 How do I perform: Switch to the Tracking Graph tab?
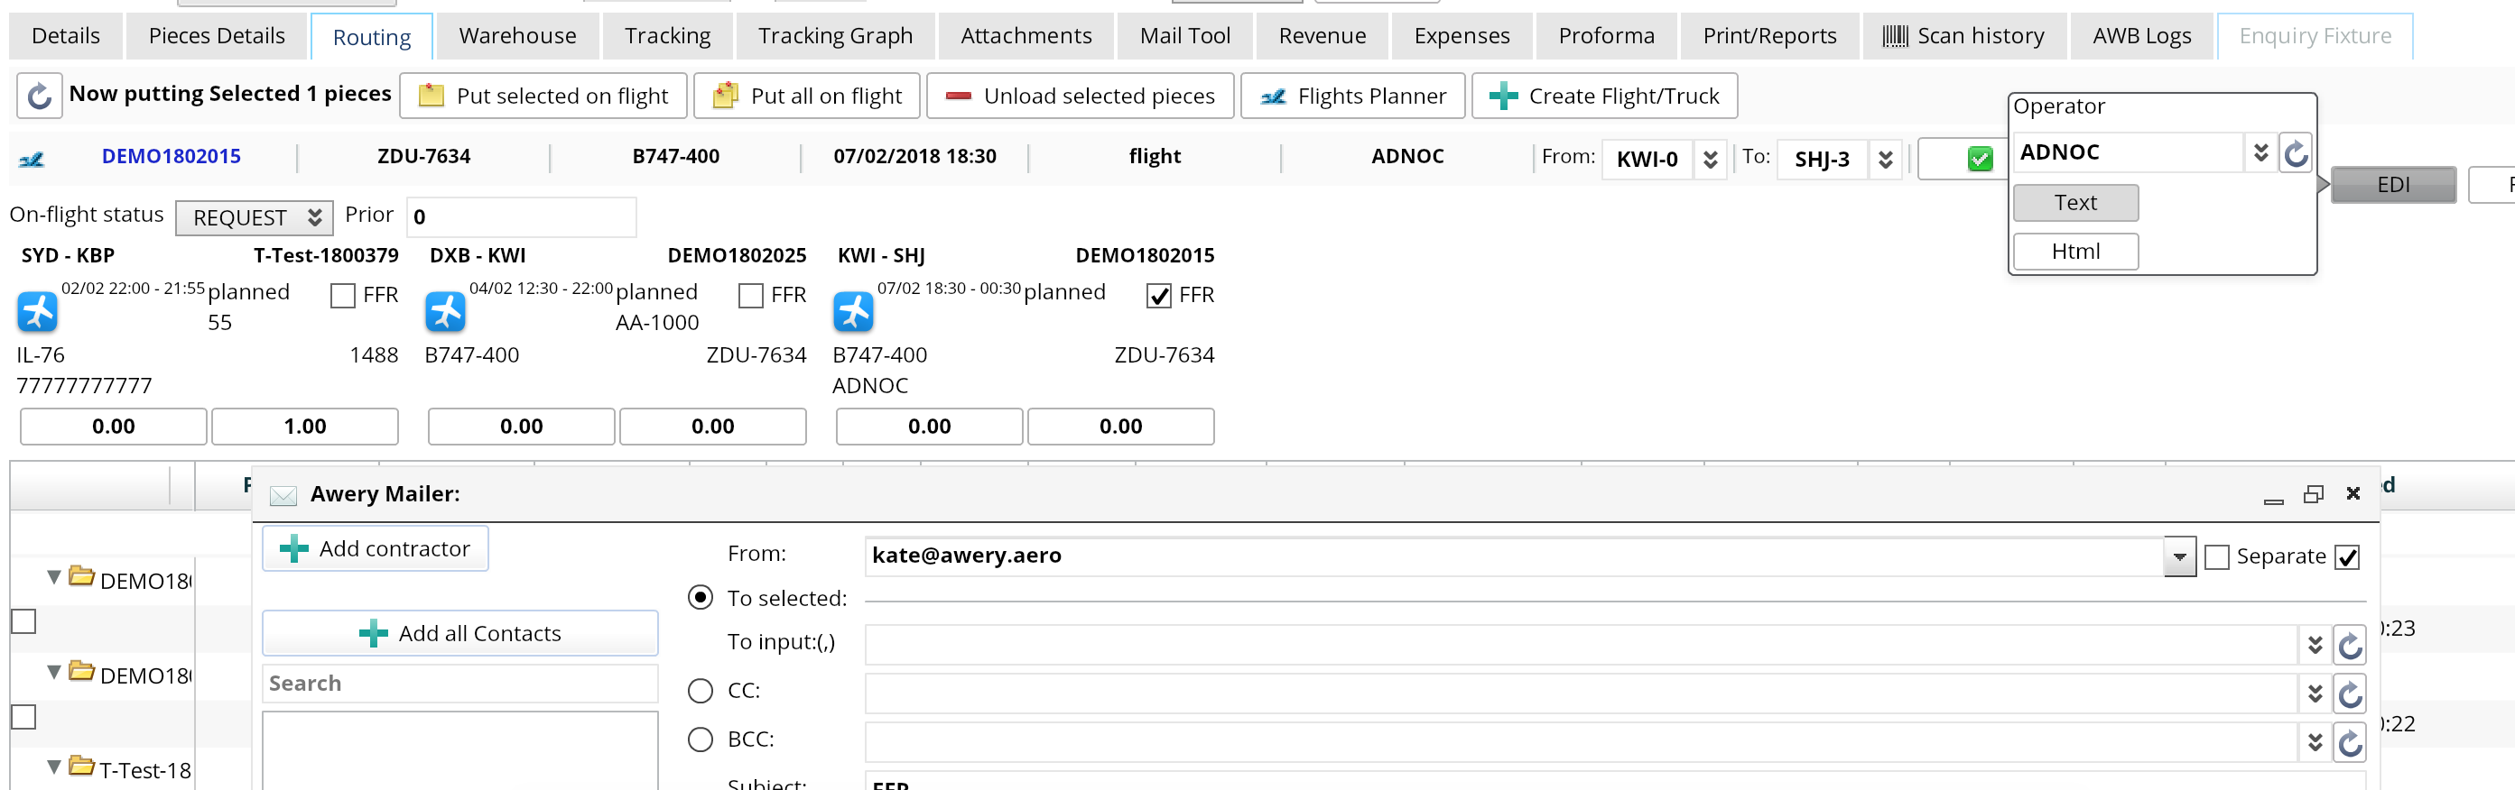835,36
